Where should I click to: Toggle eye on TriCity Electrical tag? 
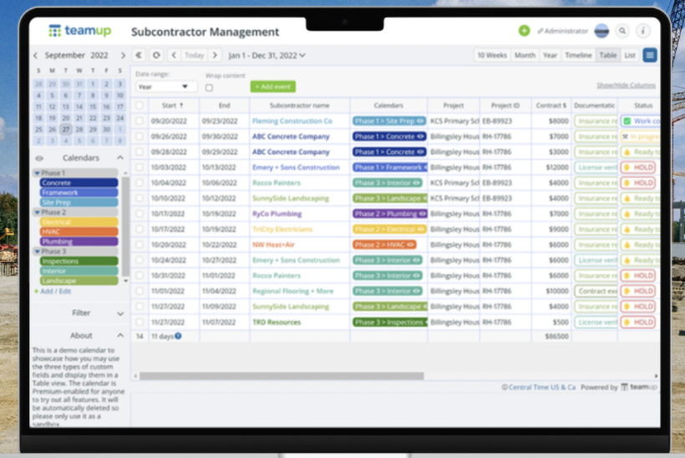point(420,229)
